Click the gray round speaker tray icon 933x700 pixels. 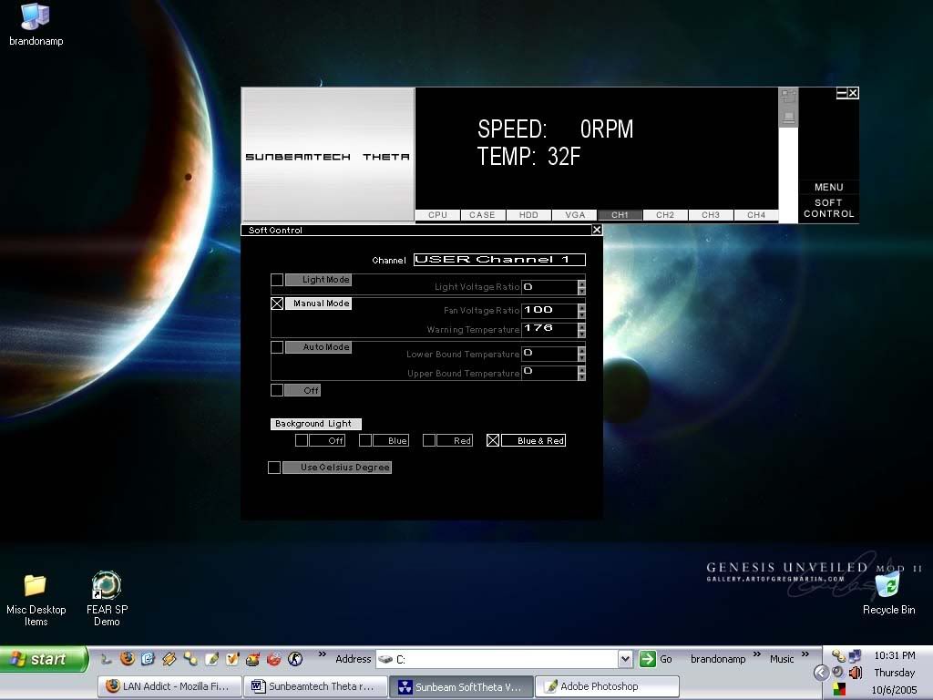point(838,674)
